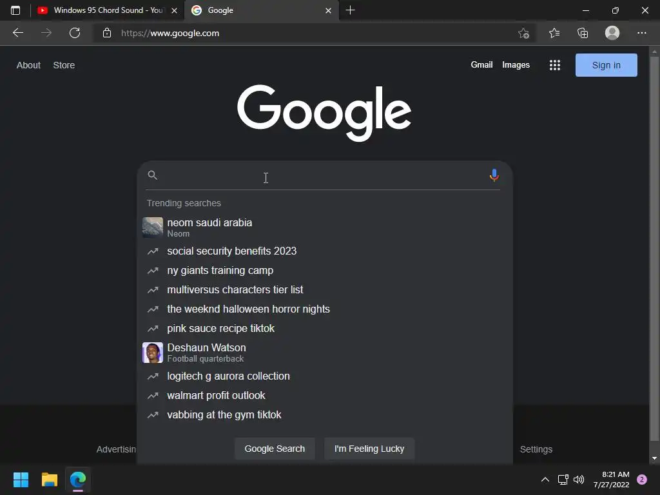Viewport: 660px width, 495px height.
Task: Click the Microsoft Edge taskbar icon
Action: (78, 480)
